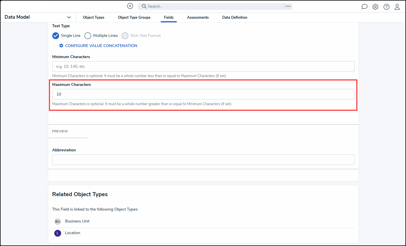Click the help question mark icon
This screenshot has height=246, width=406.
(x=386, y=7)
